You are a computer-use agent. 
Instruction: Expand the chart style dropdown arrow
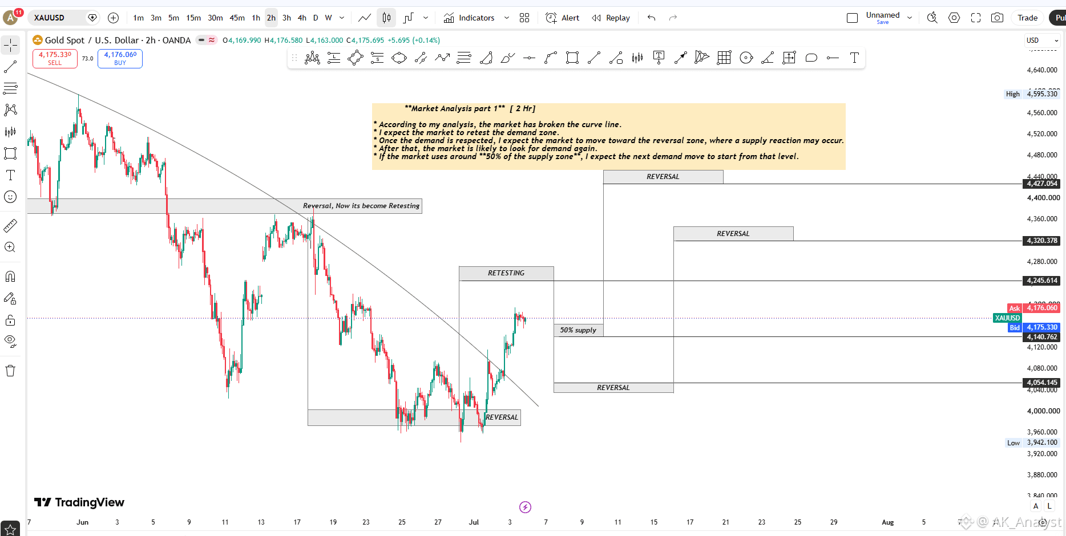426,18
